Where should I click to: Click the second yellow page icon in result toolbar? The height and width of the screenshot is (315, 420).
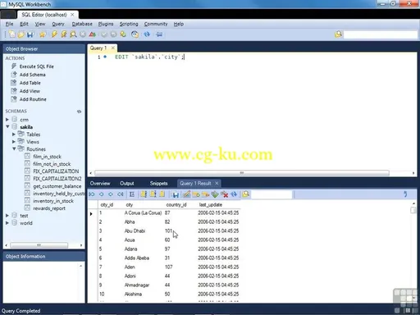[153, 194]
